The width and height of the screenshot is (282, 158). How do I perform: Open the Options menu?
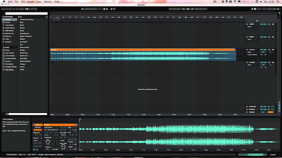click(48, 2)
